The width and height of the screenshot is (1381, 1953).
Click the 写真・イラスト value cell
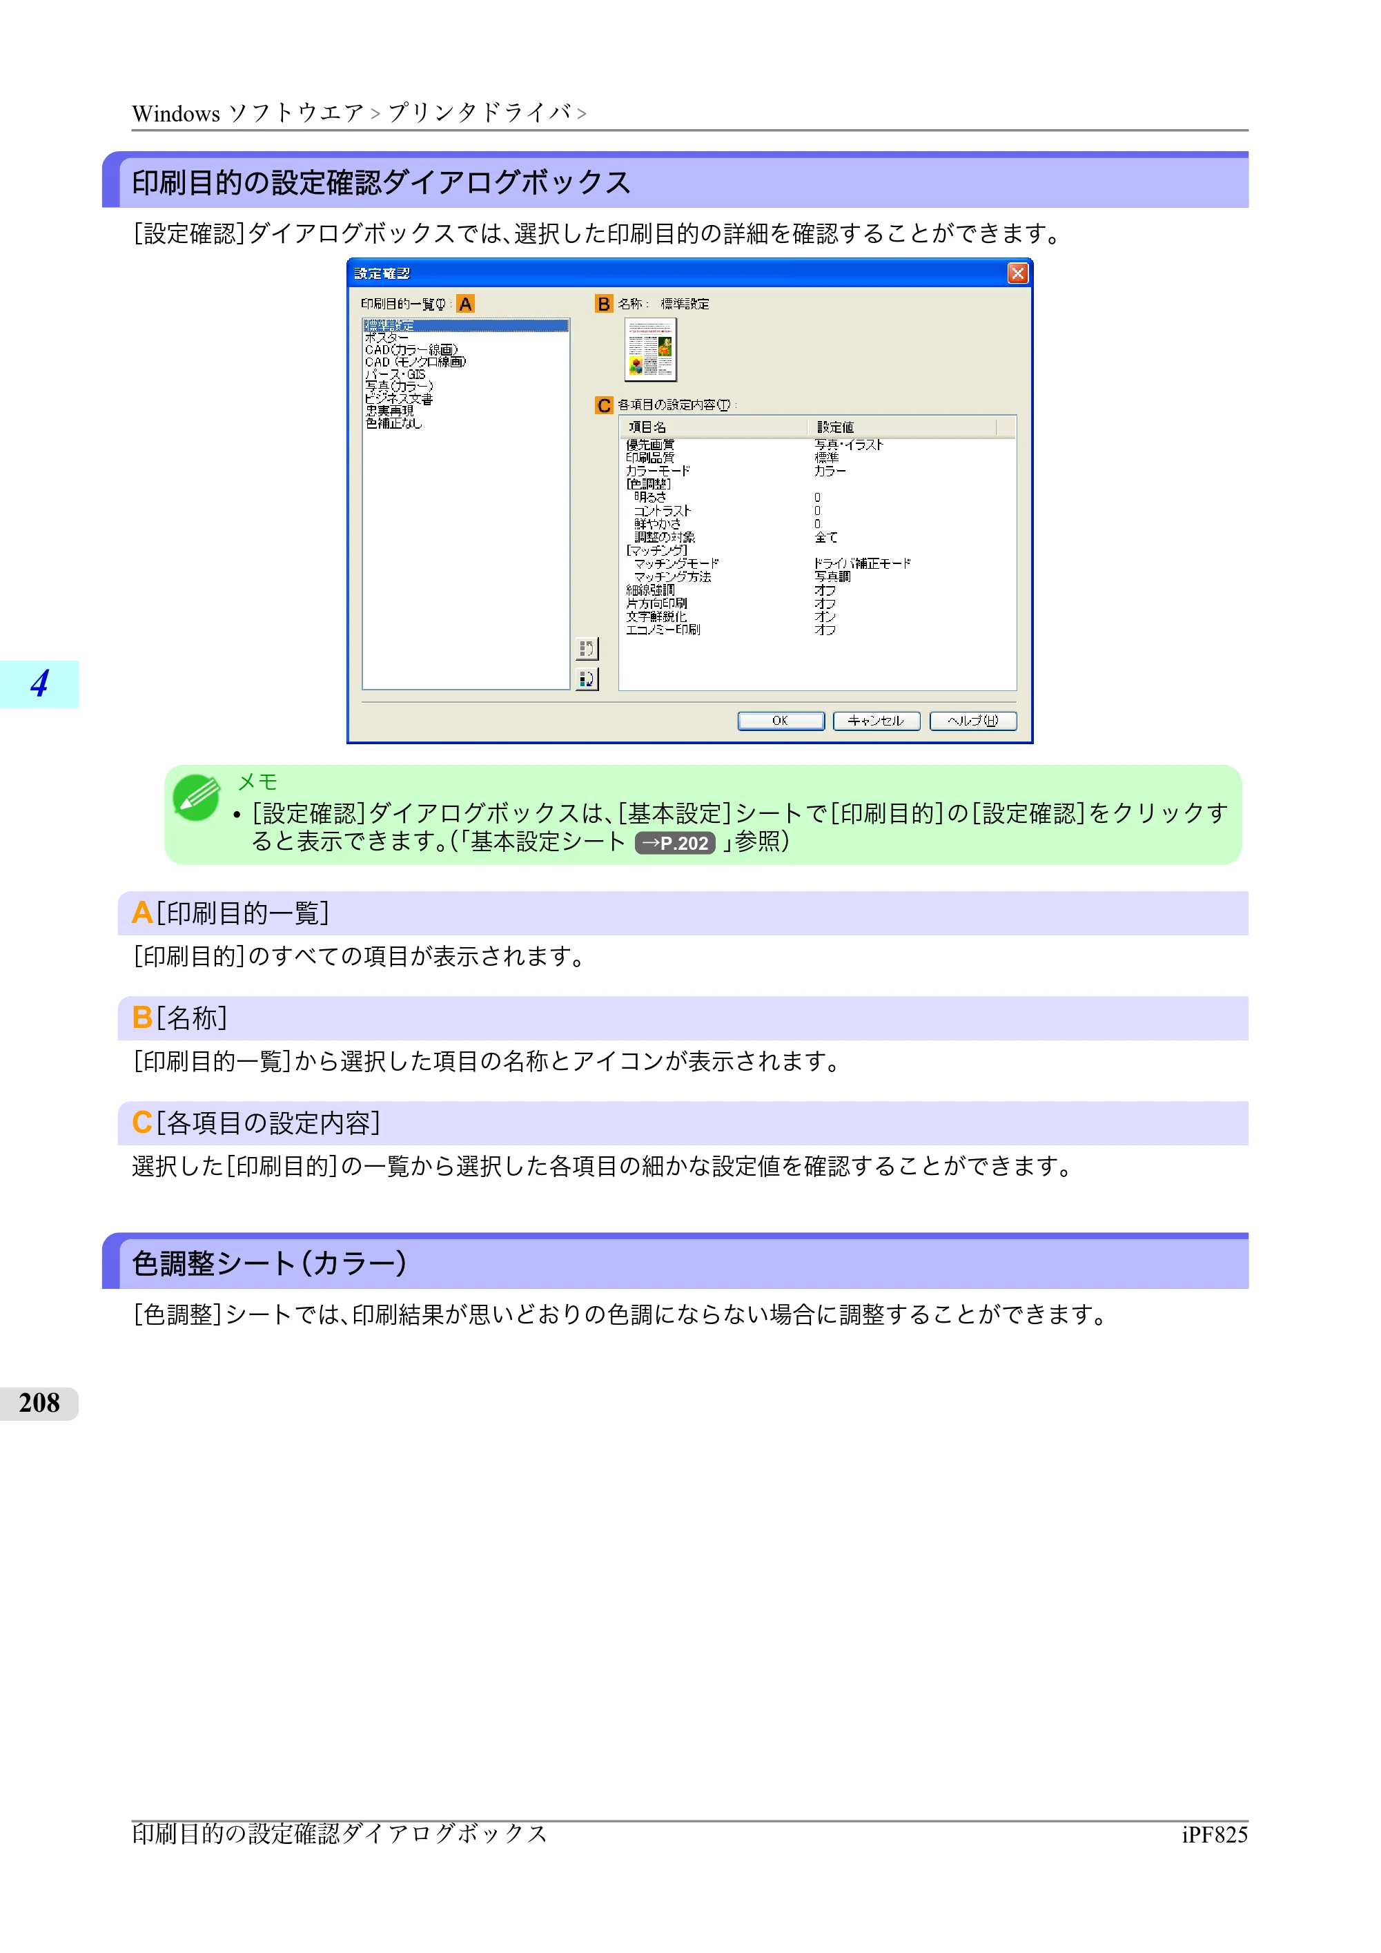[x=849, y=445]
